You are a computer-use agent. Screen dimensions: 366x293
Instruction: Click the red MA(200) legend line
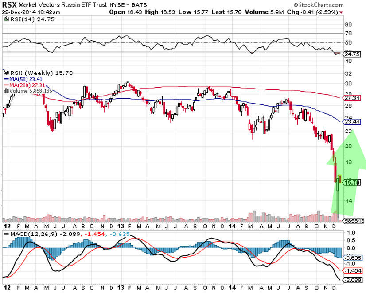tap(6, 86)
